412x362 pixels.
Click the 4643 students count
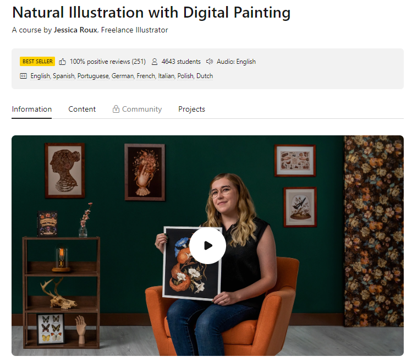click(x=181, y=62)
